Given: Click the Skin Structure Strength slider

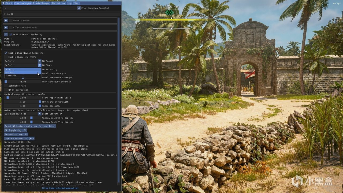Looking at the screenshot, I should (23, 82).
